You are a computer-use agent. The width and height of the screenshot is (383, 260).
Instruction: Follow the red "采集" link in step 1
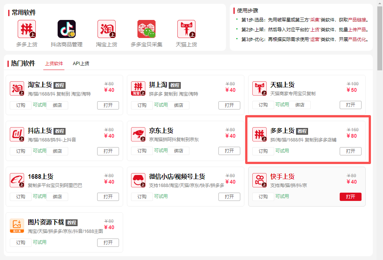315,20
